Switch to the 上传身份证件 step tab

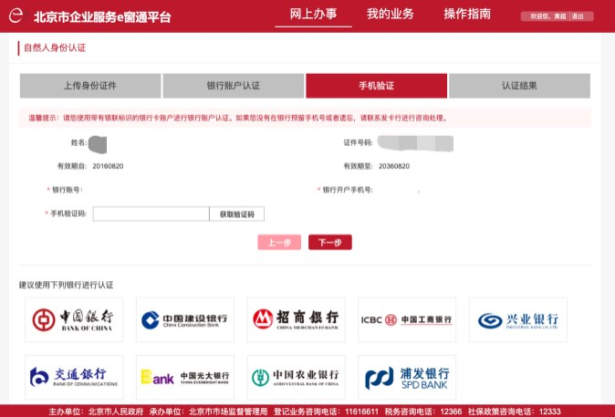point(89,86)
